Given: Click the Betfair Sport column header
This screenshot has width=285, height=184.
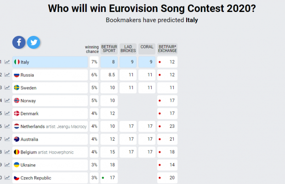Looking at the screenshot, I should 109,49.
